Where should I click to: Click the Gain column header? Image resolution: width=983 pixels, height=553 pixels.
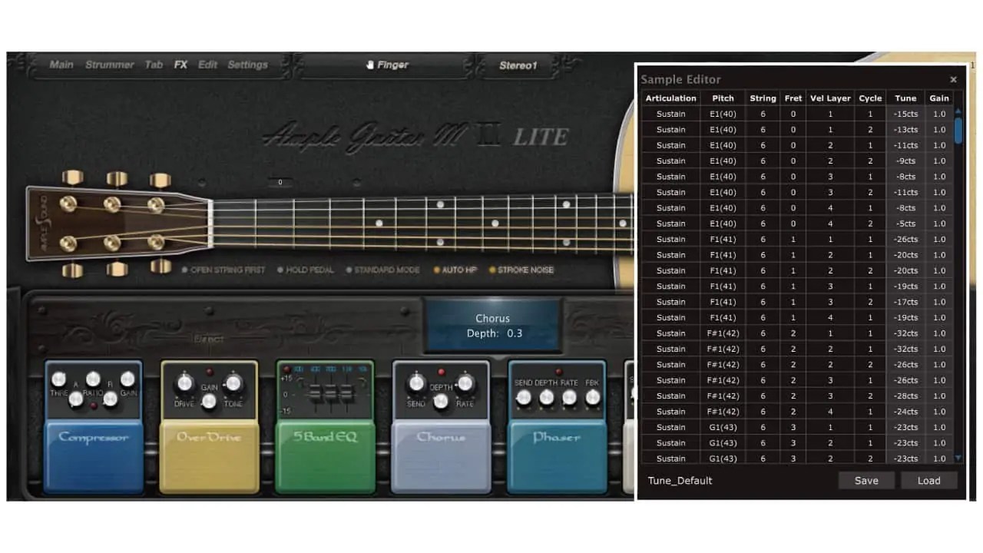click(x=939, y=98)
